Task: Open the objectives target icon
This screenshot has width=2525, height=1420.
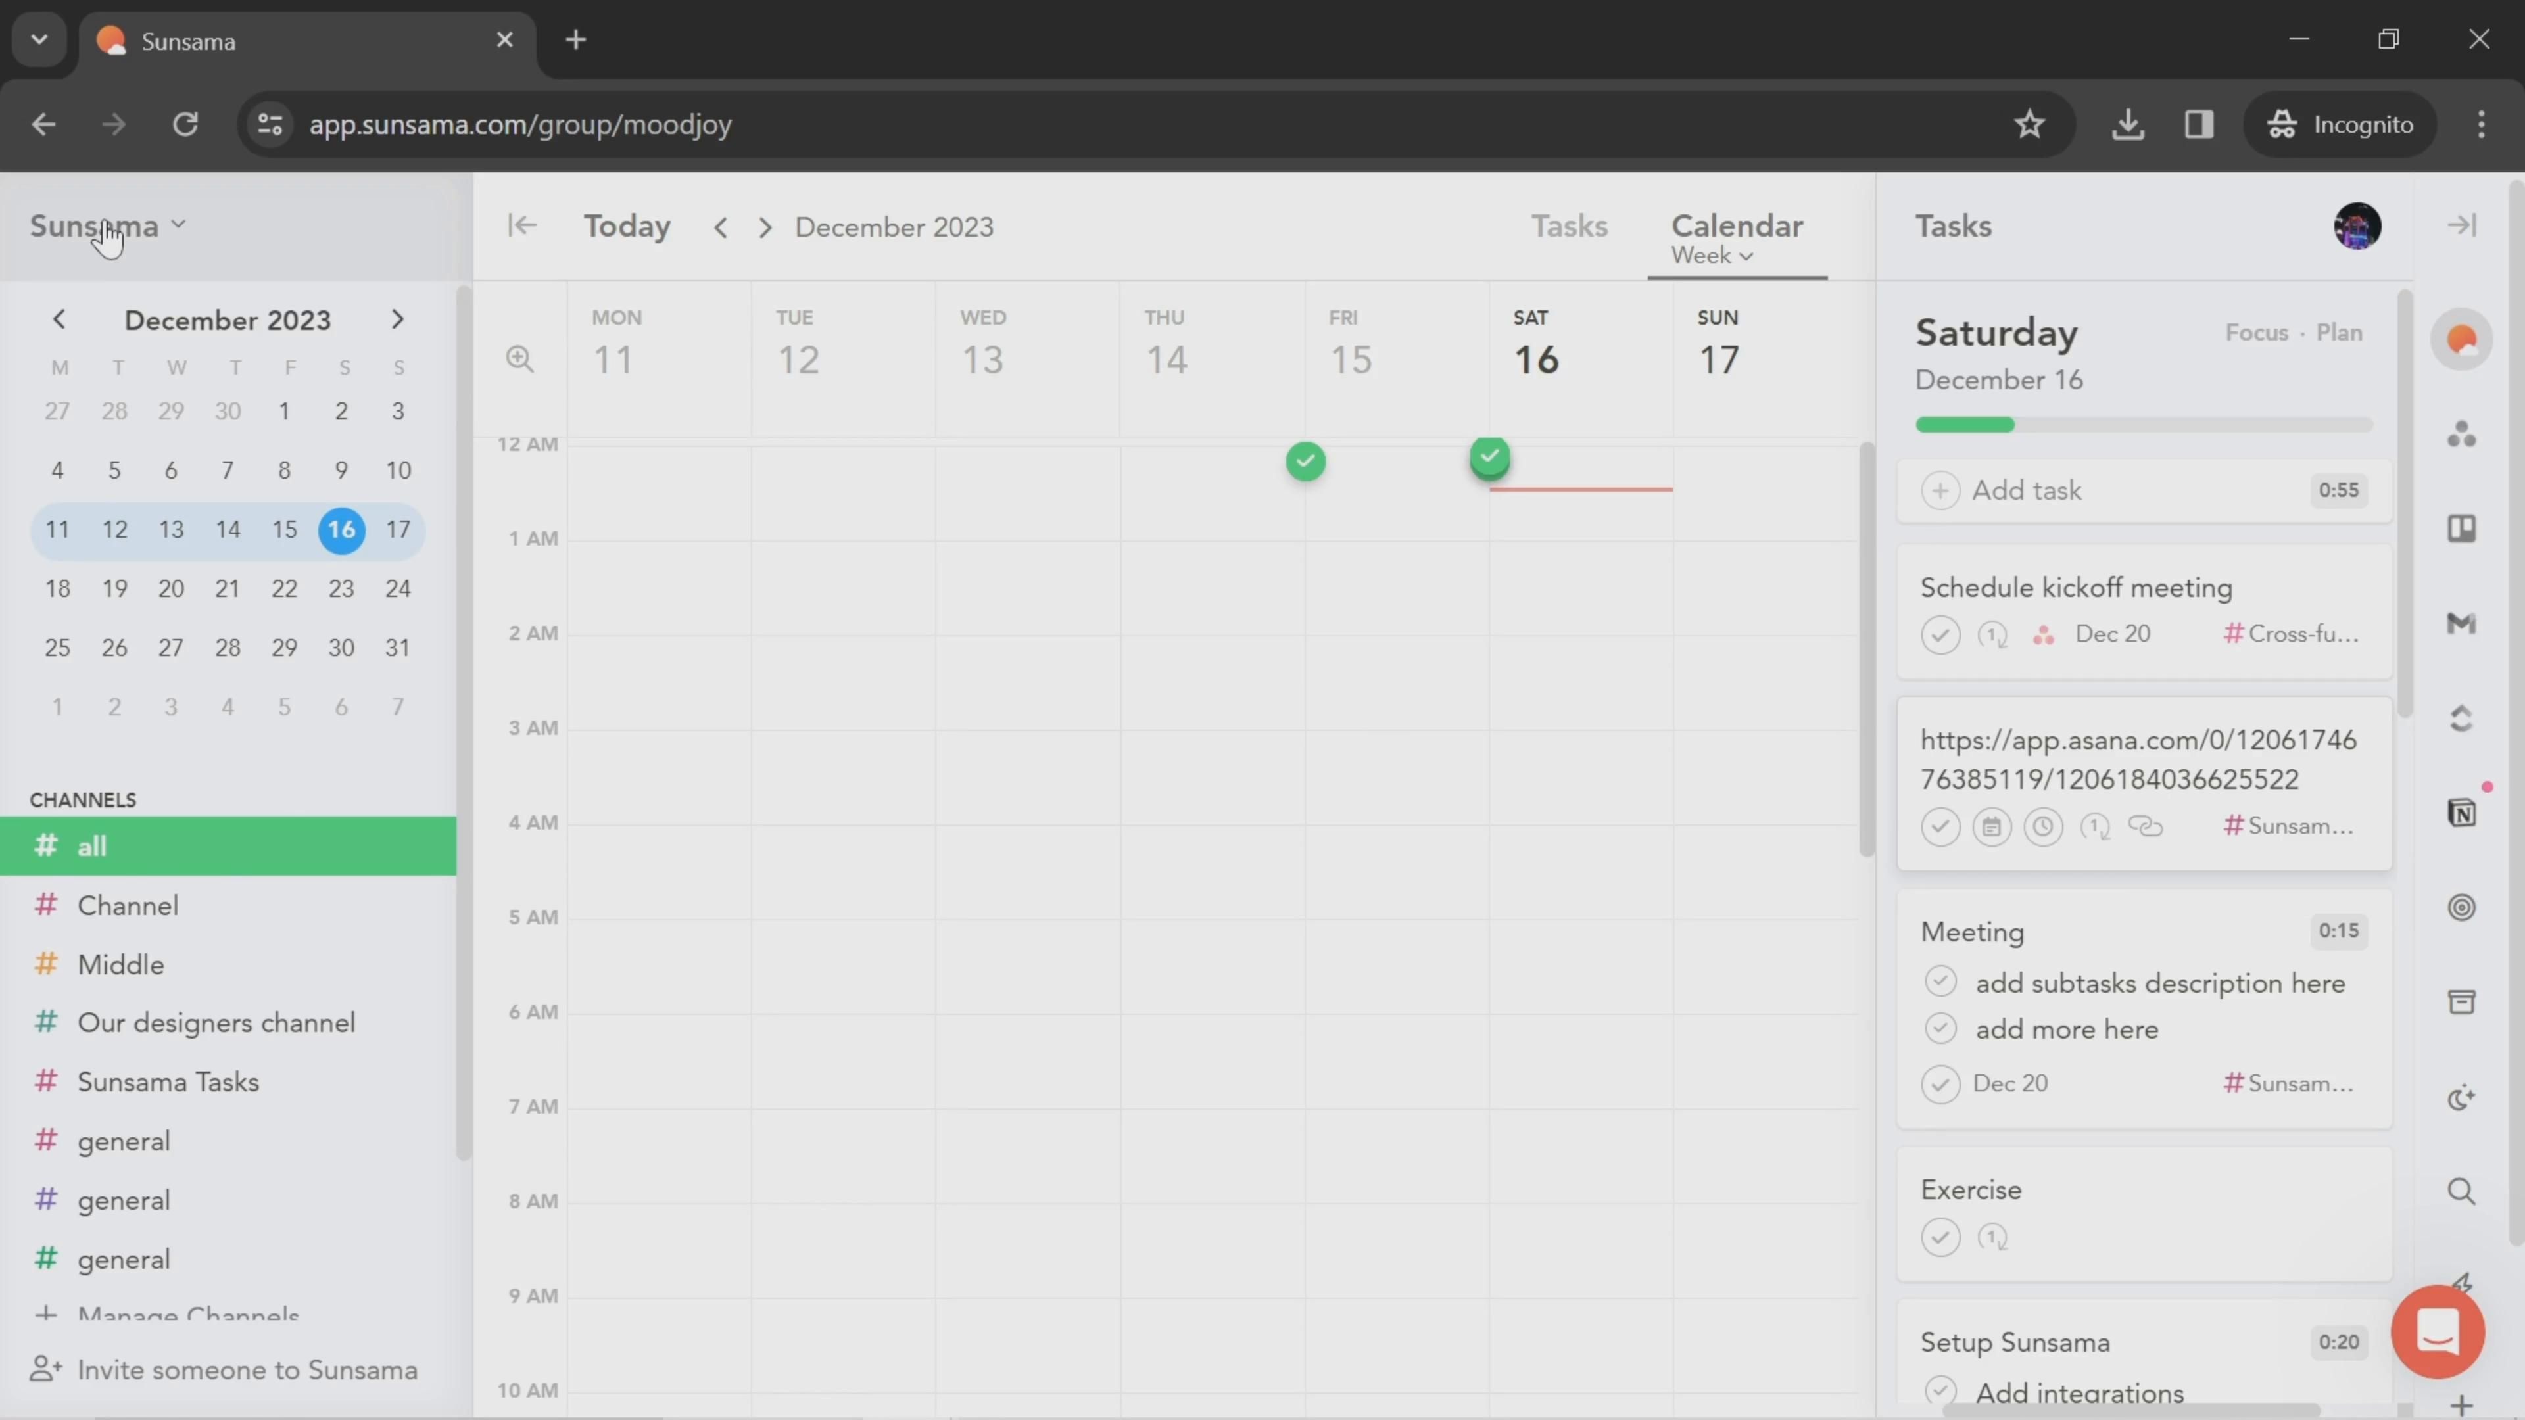Action: [2461, 907]
